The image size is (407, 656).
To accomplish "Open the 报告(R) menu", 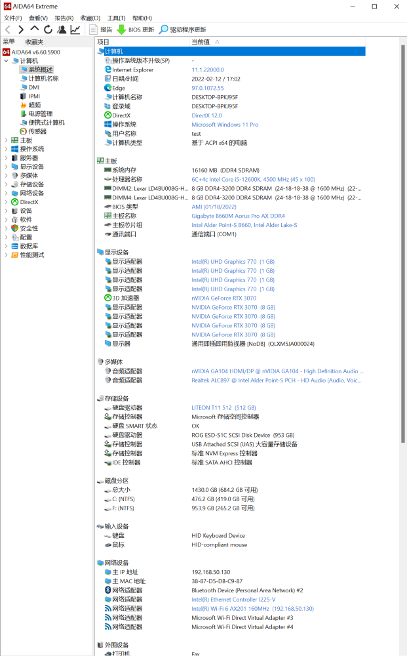I will 64,18.
